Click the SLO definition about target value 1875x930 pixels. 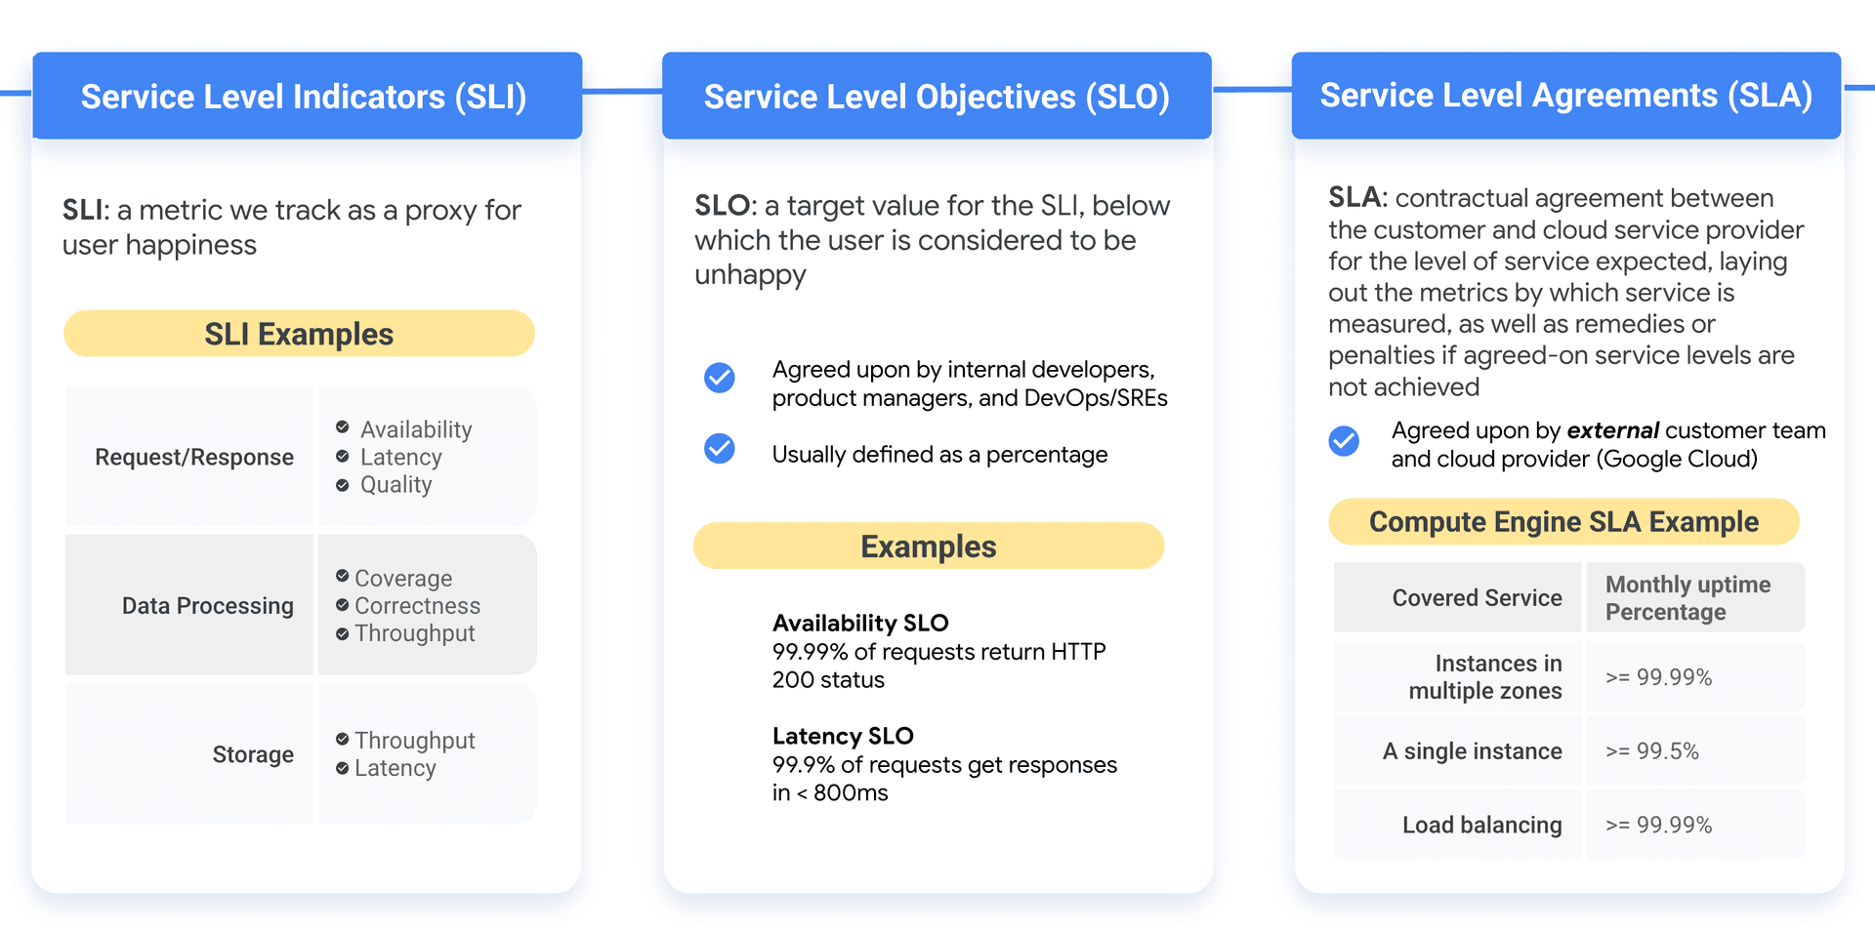coord(933,240)
